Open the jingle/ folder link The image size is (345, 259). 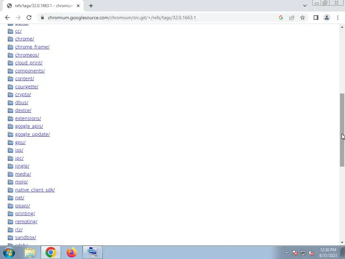tap(22, 166)
